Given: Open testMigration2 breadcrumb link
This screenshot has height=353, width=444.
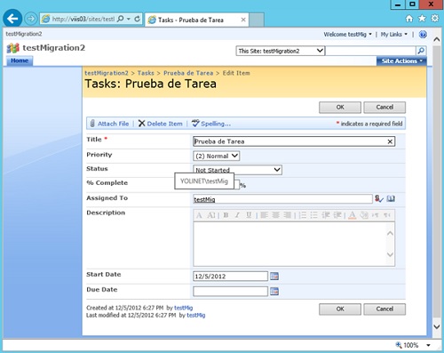Looking at the screenshot, I should (x=107, y=73).
